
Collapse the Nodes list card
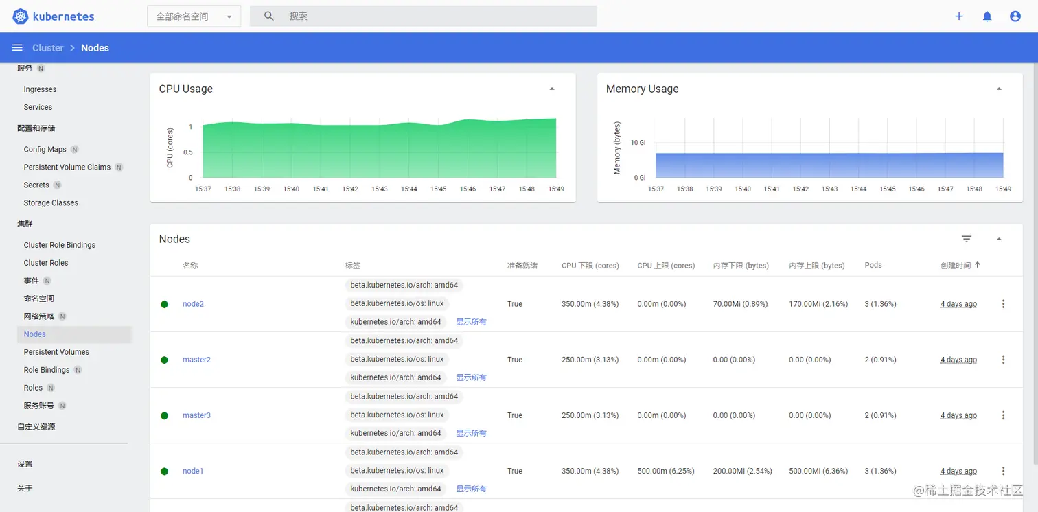[999, 239]
